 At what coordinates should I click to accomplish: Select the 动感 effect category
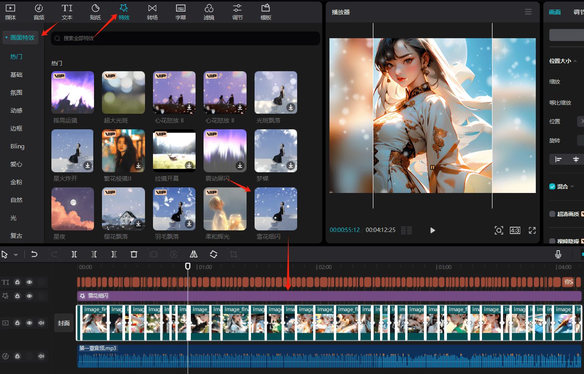16,110
